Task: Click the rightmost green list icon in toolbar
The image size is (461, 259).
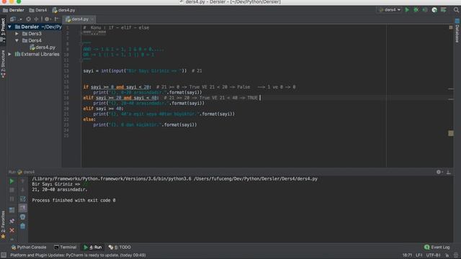Action: pos(444,9)
